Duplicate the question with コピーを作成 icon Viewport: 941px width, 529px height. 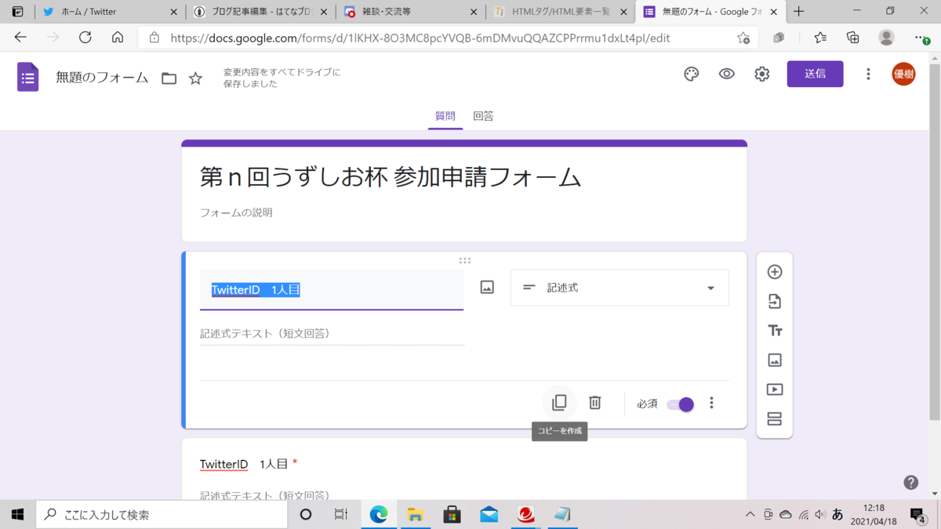click(558, 402)
